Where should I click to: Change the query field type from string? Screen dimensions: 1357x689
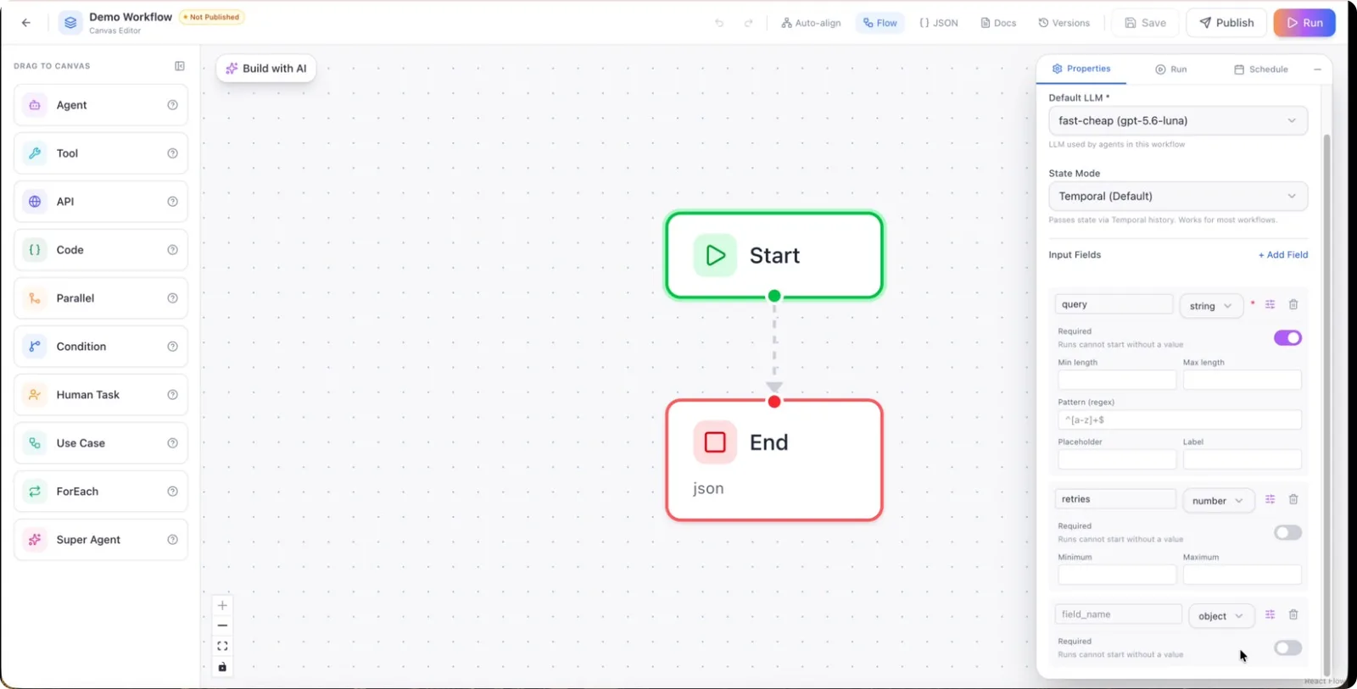point(1211,306)
